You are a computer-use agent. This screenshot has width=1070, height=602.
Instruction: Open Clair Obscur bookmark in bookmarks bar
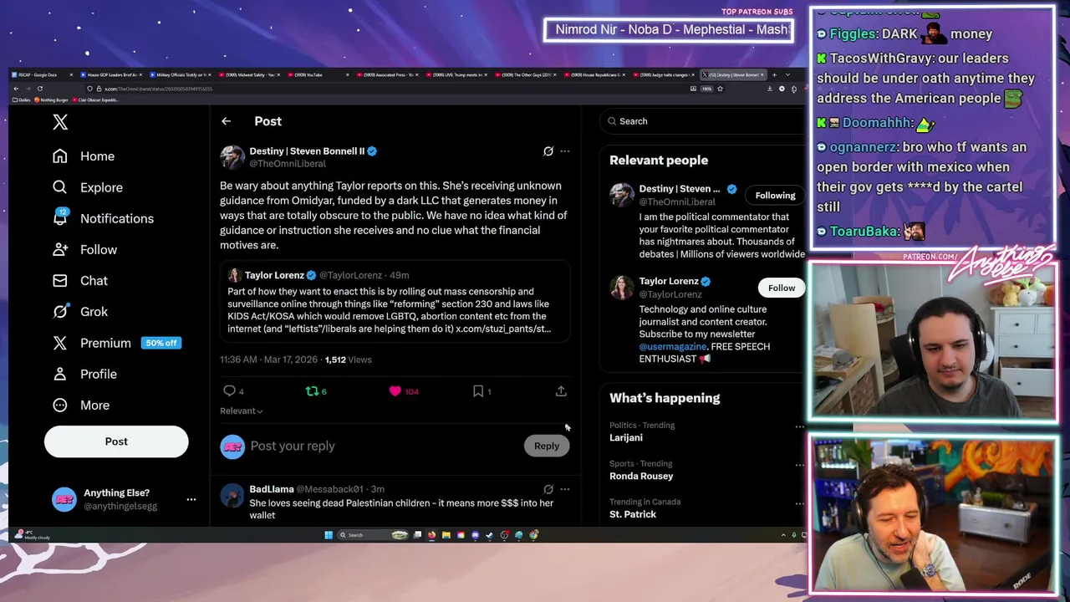95,99
